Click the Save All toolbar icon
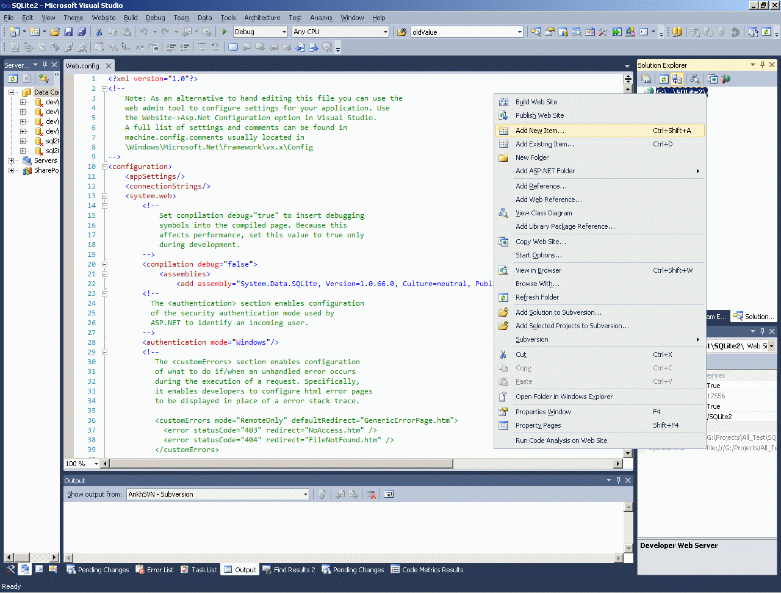The image size is (781, 593). click(81, 32)
